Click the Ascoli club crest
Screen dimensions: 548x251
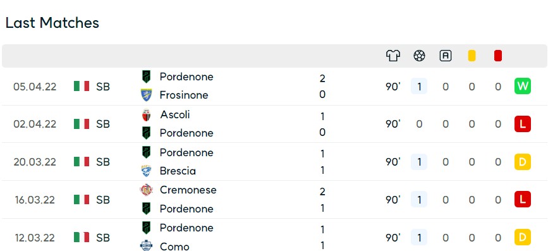(x=146, y=114)
